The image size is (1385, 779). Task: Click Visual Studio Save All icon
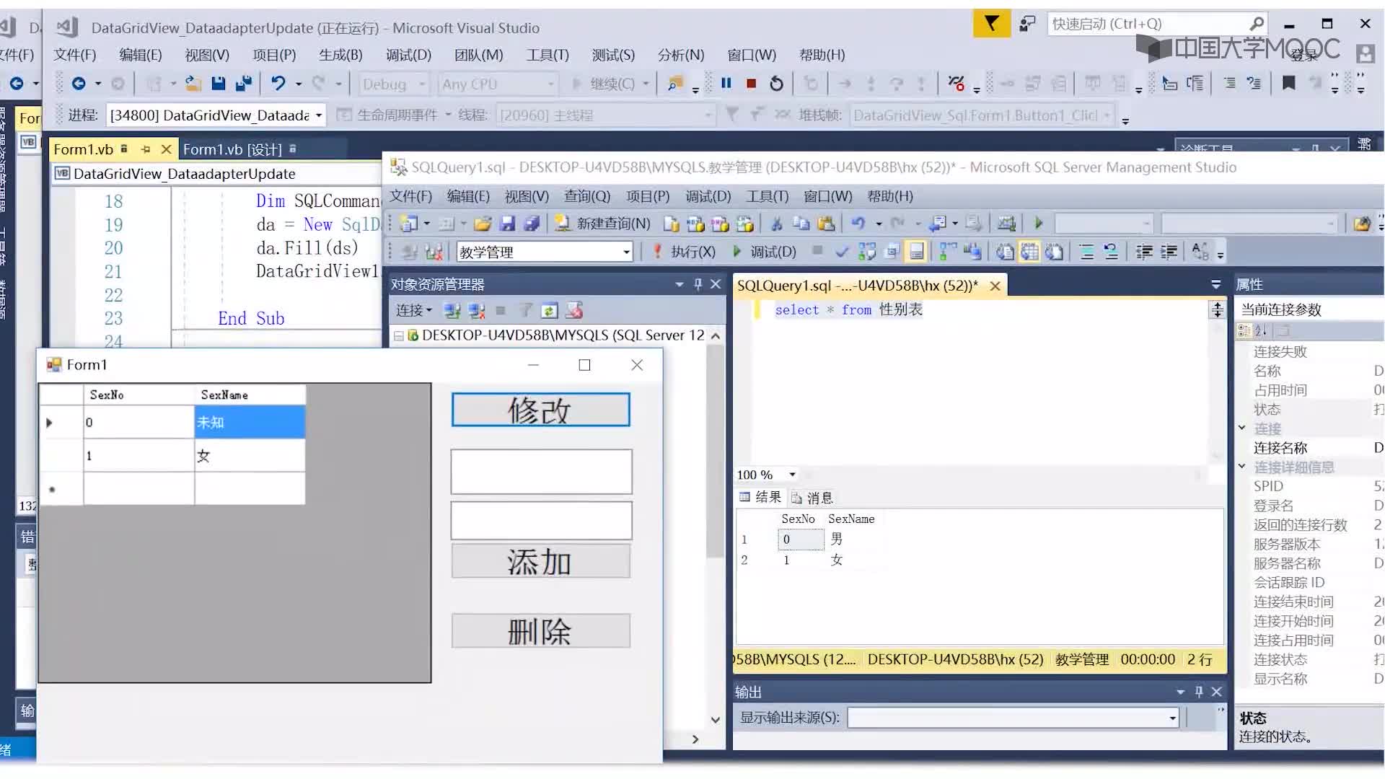pos(244,84)
